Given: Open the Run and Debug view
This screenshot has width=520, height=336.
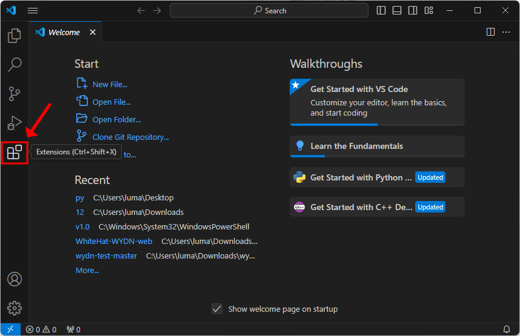Looking at the screenshot, I should coord(15,123).
